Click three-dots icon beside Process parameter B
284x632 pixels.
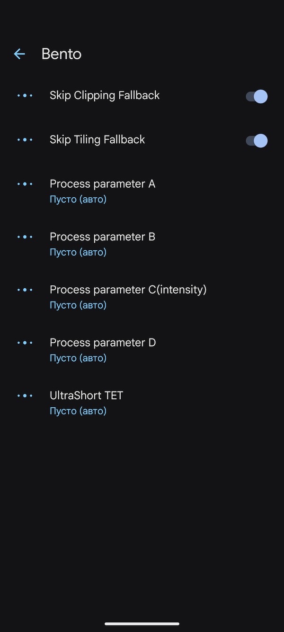pyautogui.click(x=25, y=237)
